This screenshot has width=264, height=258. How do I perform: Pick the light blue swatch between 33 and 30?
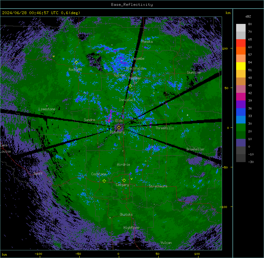(x=241, y=120)
